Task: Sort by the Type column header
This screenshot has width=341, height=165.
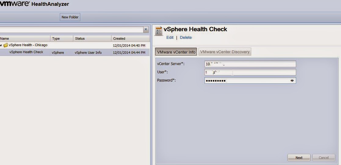Action: (62, 38)
